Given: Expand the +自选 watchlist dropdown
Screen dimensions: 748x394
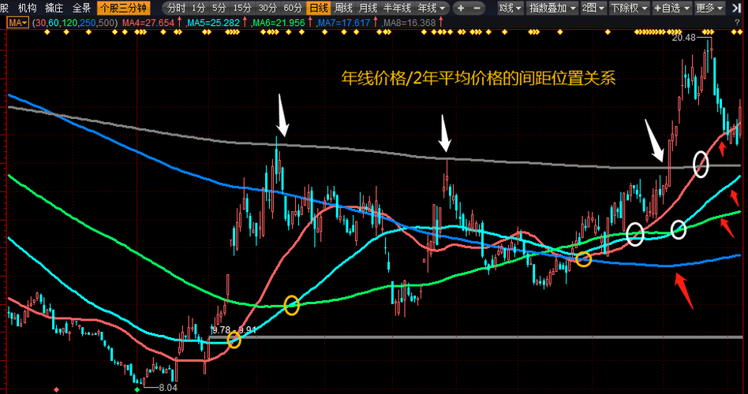Looking at the screenshot, I should point(671,8).
